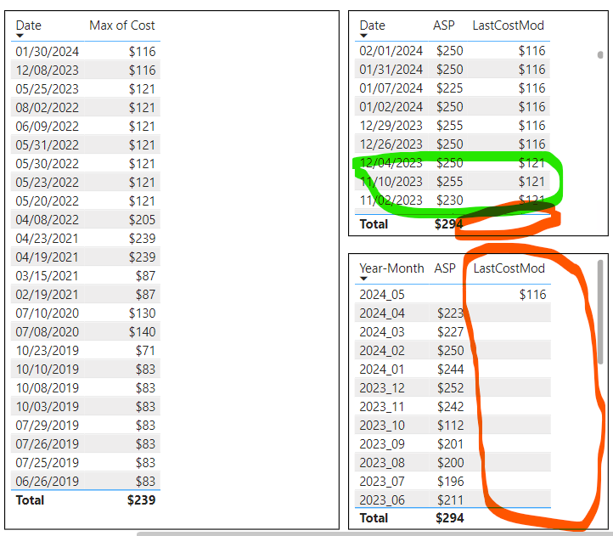Select the 04/08/2022 date cell

47,219
